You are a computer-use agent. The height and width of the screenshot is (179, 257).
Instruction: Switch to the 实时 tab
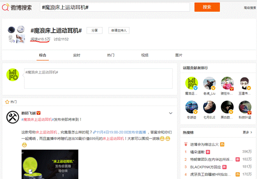(x=77, y=55)
